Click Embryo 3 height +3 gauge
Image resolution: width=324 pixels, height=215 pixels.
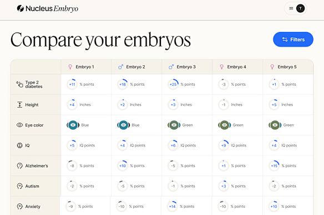point(173,104)
